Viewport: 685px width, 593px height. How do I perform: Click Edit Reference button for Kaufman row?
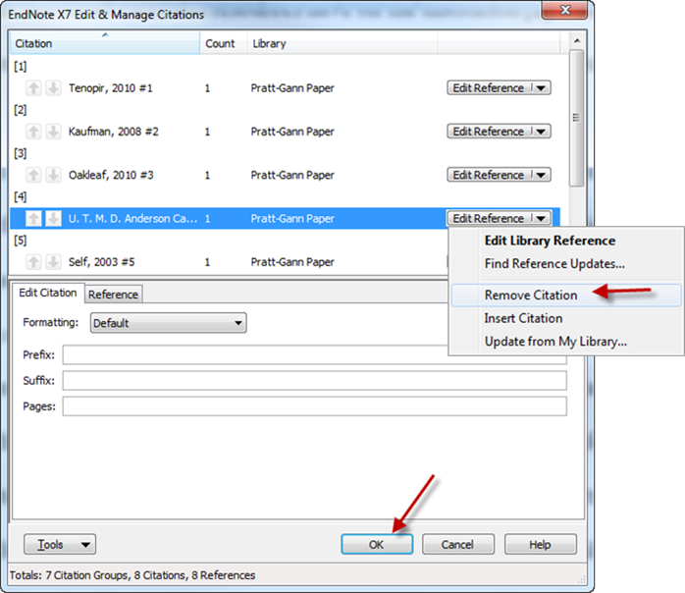pyautogui.click(x=489, y=132)
